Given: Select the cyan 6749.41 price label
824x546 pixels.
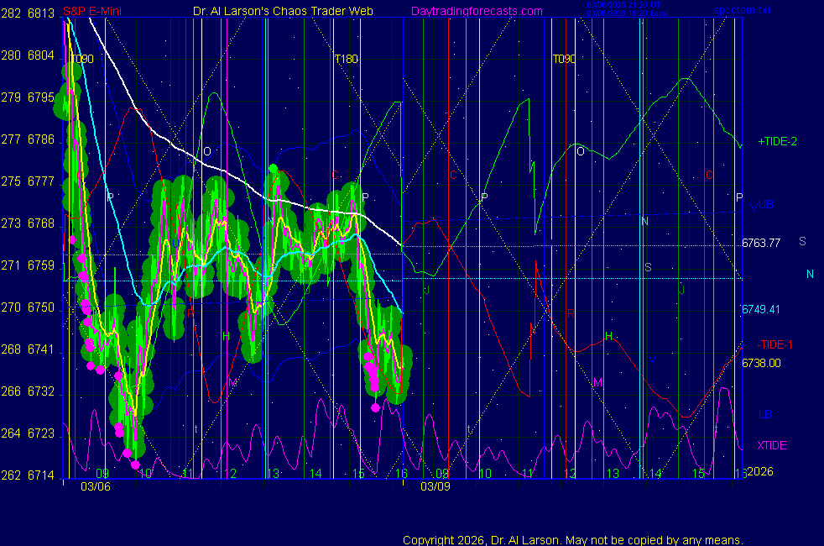Looking at the screenshot, I should coord(761,309).
